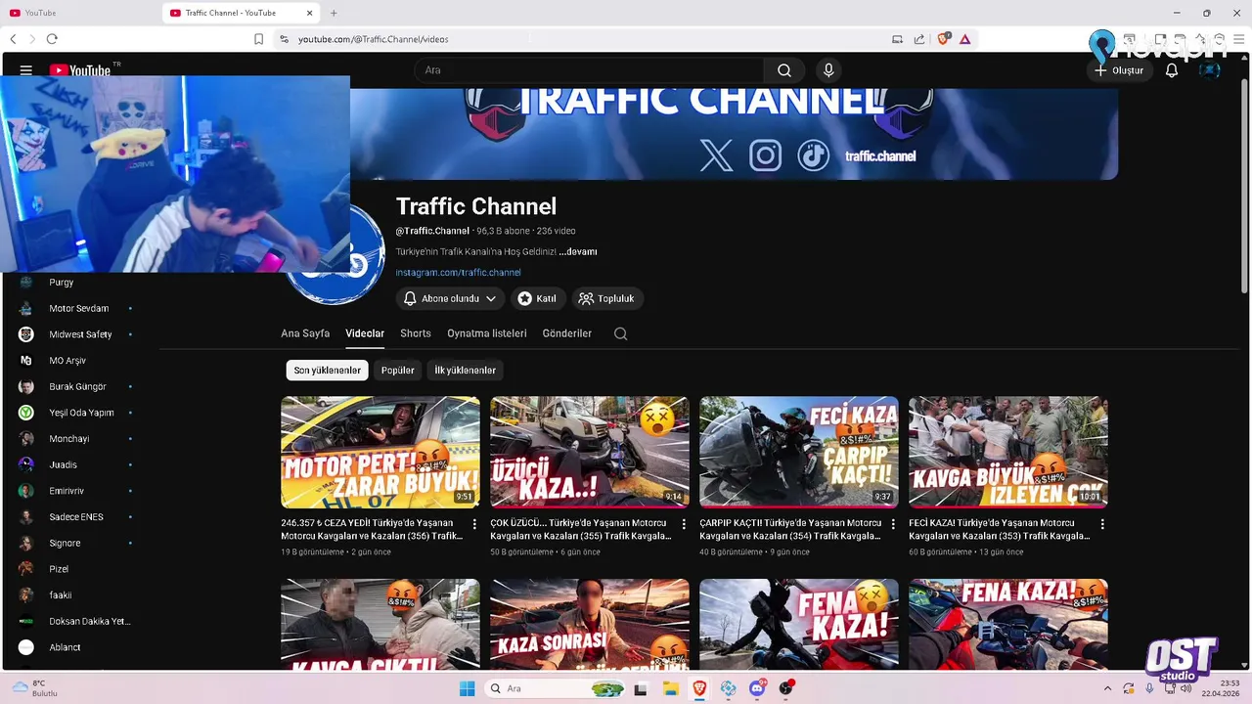Click the YouTube Ara search field
Viewport: 1252px width, 704px height.
pos(589,70)
